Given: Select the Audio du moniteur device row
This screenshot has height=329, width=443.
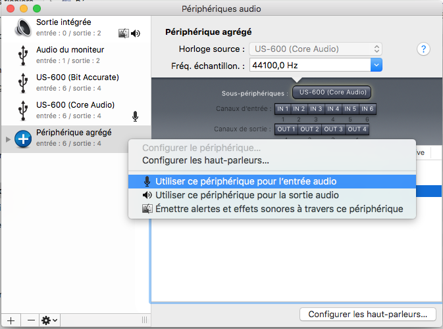Looking at the screenshot, I should tap(76, 55).
